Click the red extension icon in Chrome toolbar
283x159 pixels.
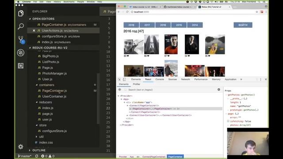point(262,12)
